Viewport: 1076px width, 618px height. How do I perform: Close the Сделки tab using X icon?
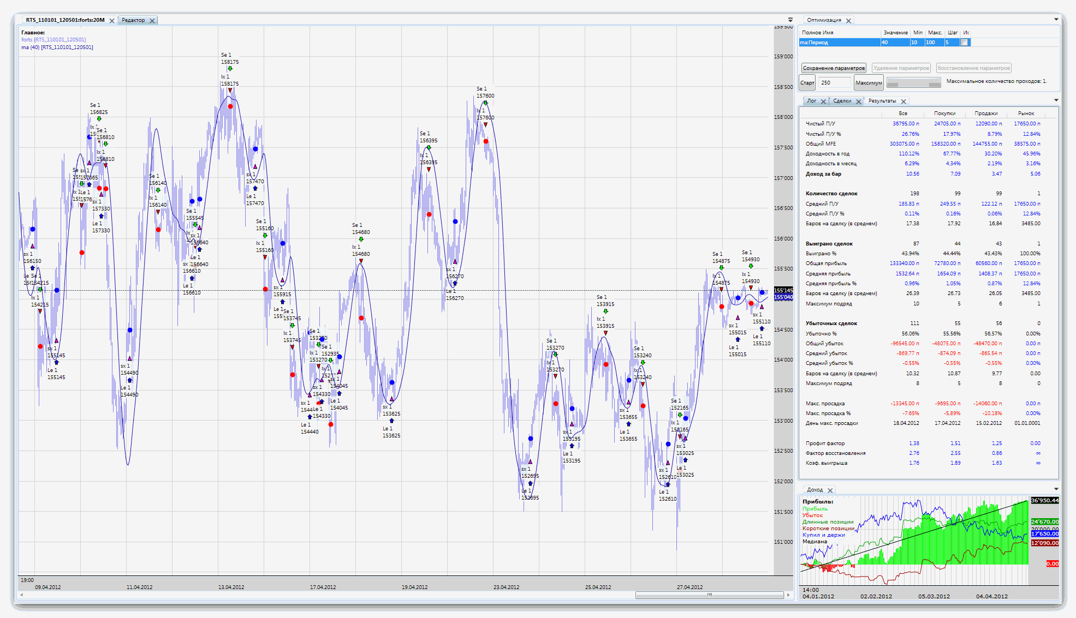(858, 101)
